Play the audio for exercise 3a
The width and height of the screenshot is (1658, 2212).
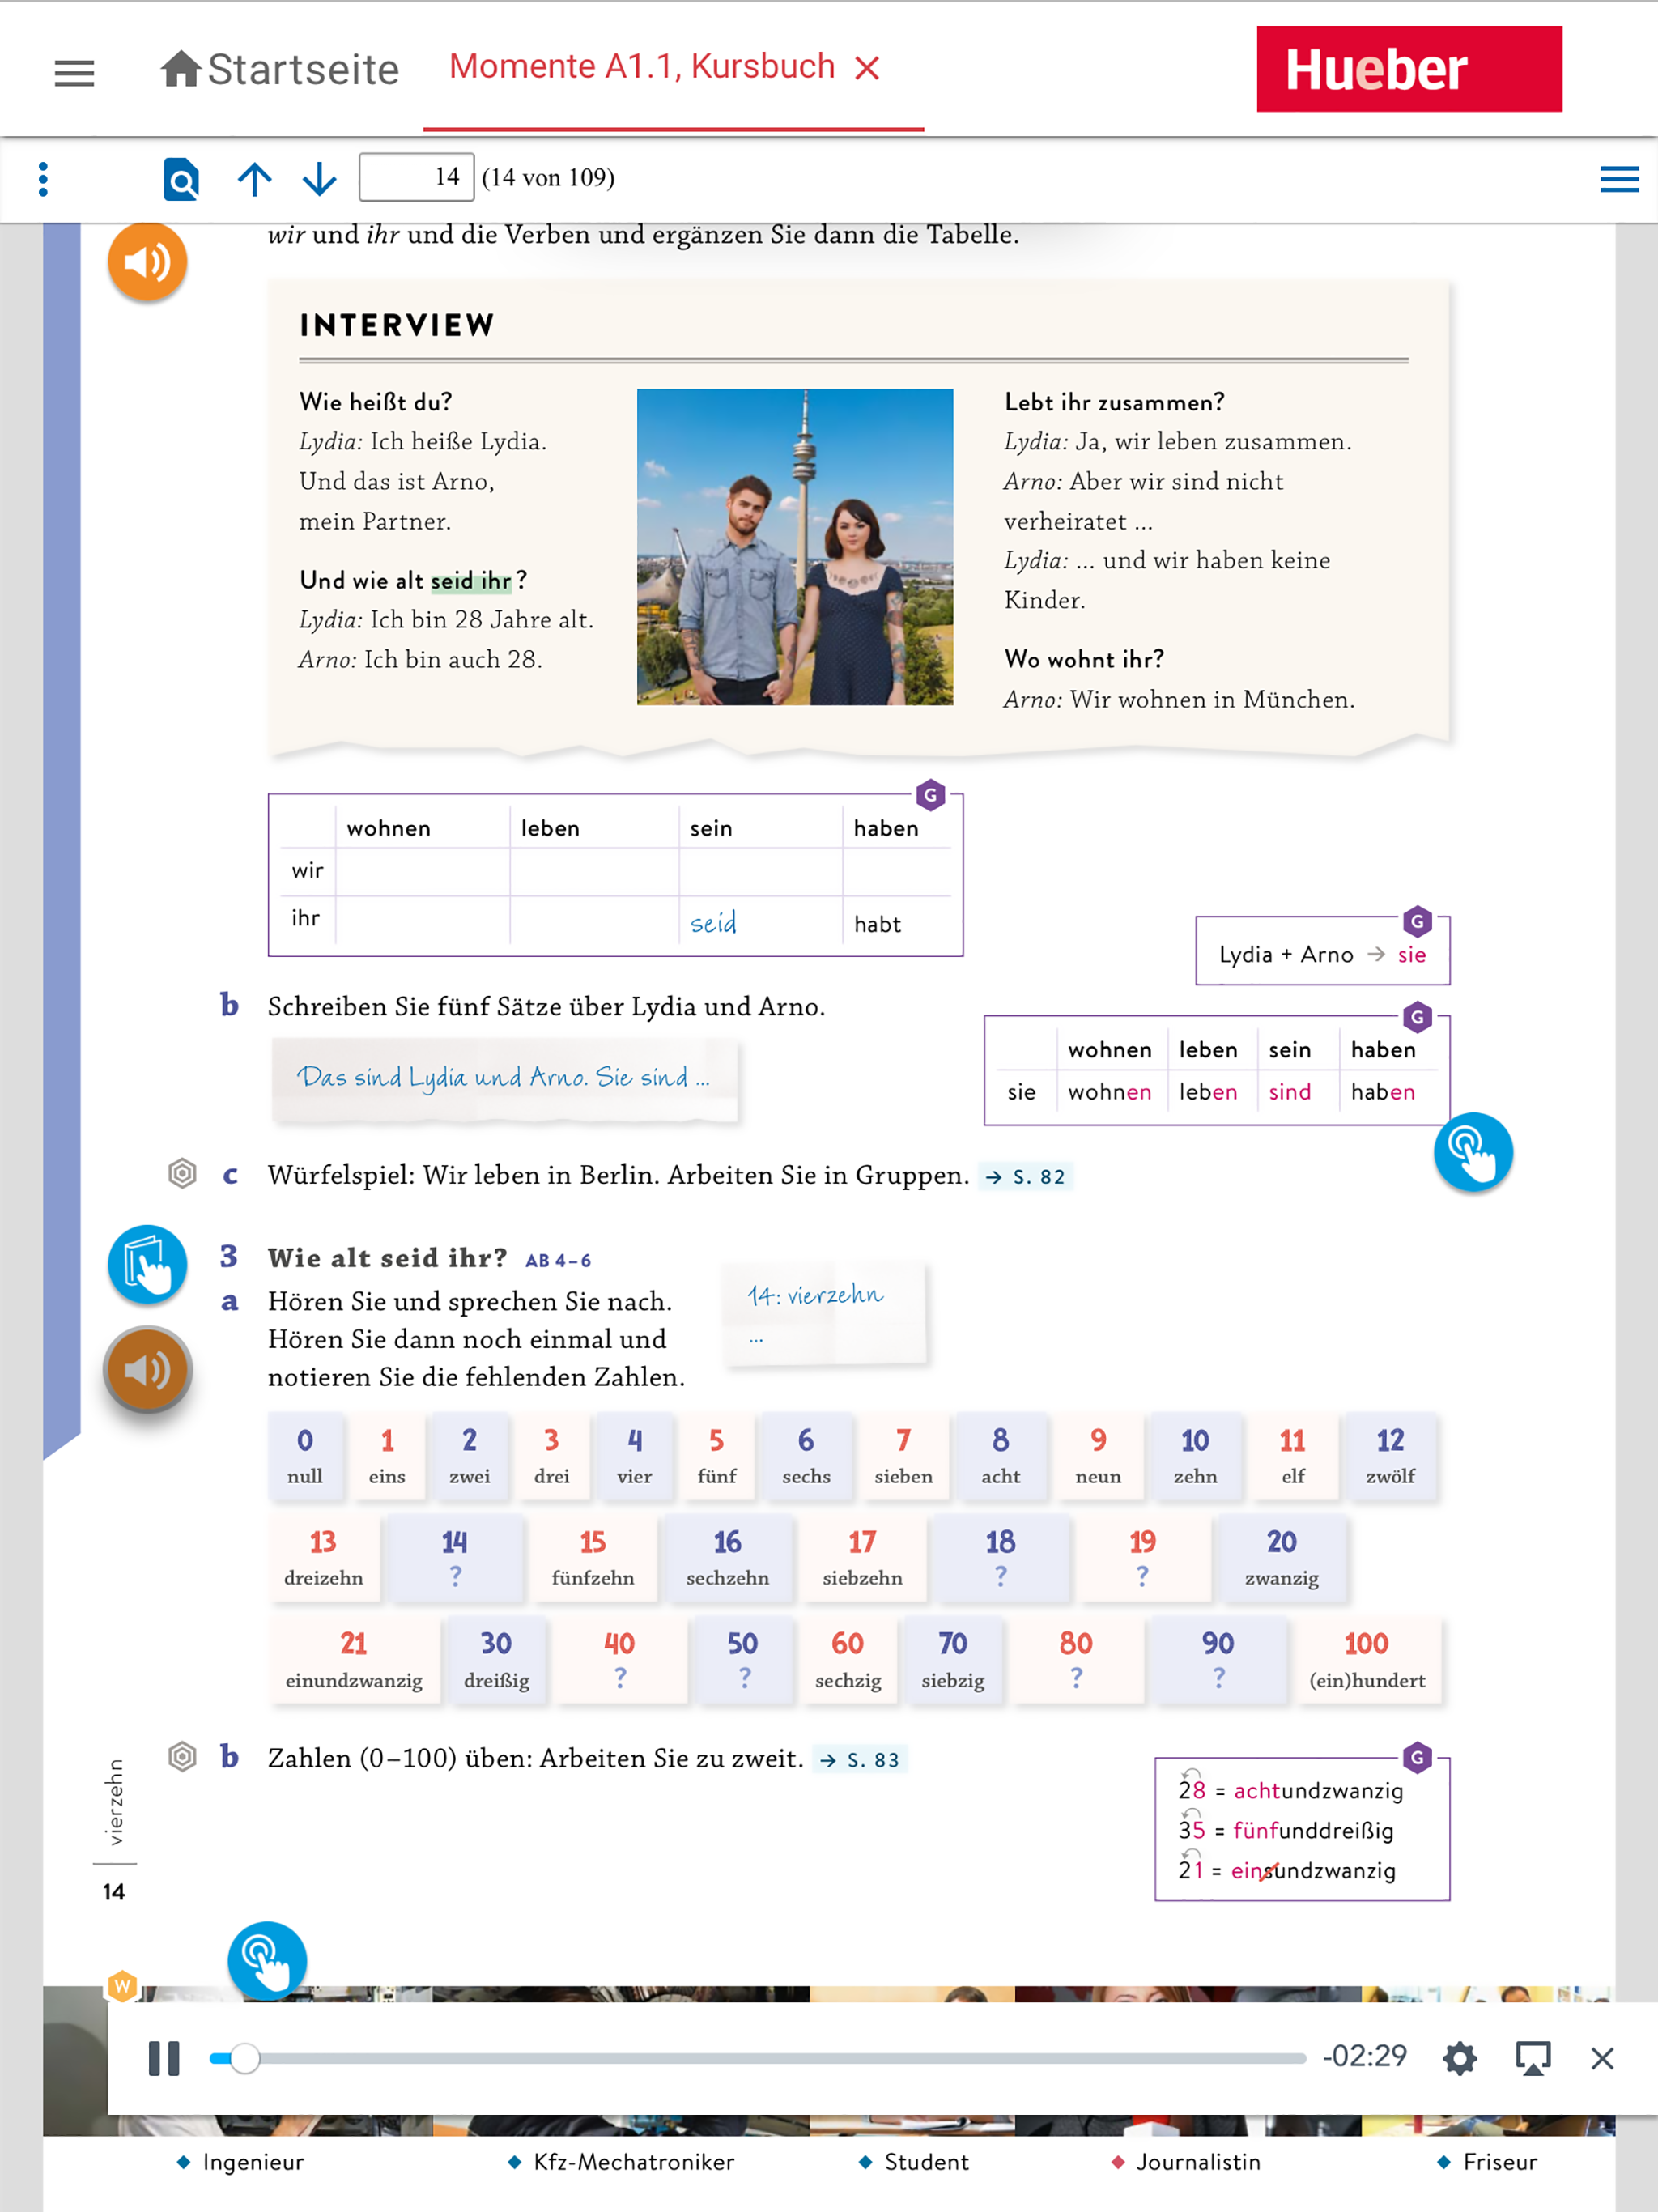coord(147,1369)
